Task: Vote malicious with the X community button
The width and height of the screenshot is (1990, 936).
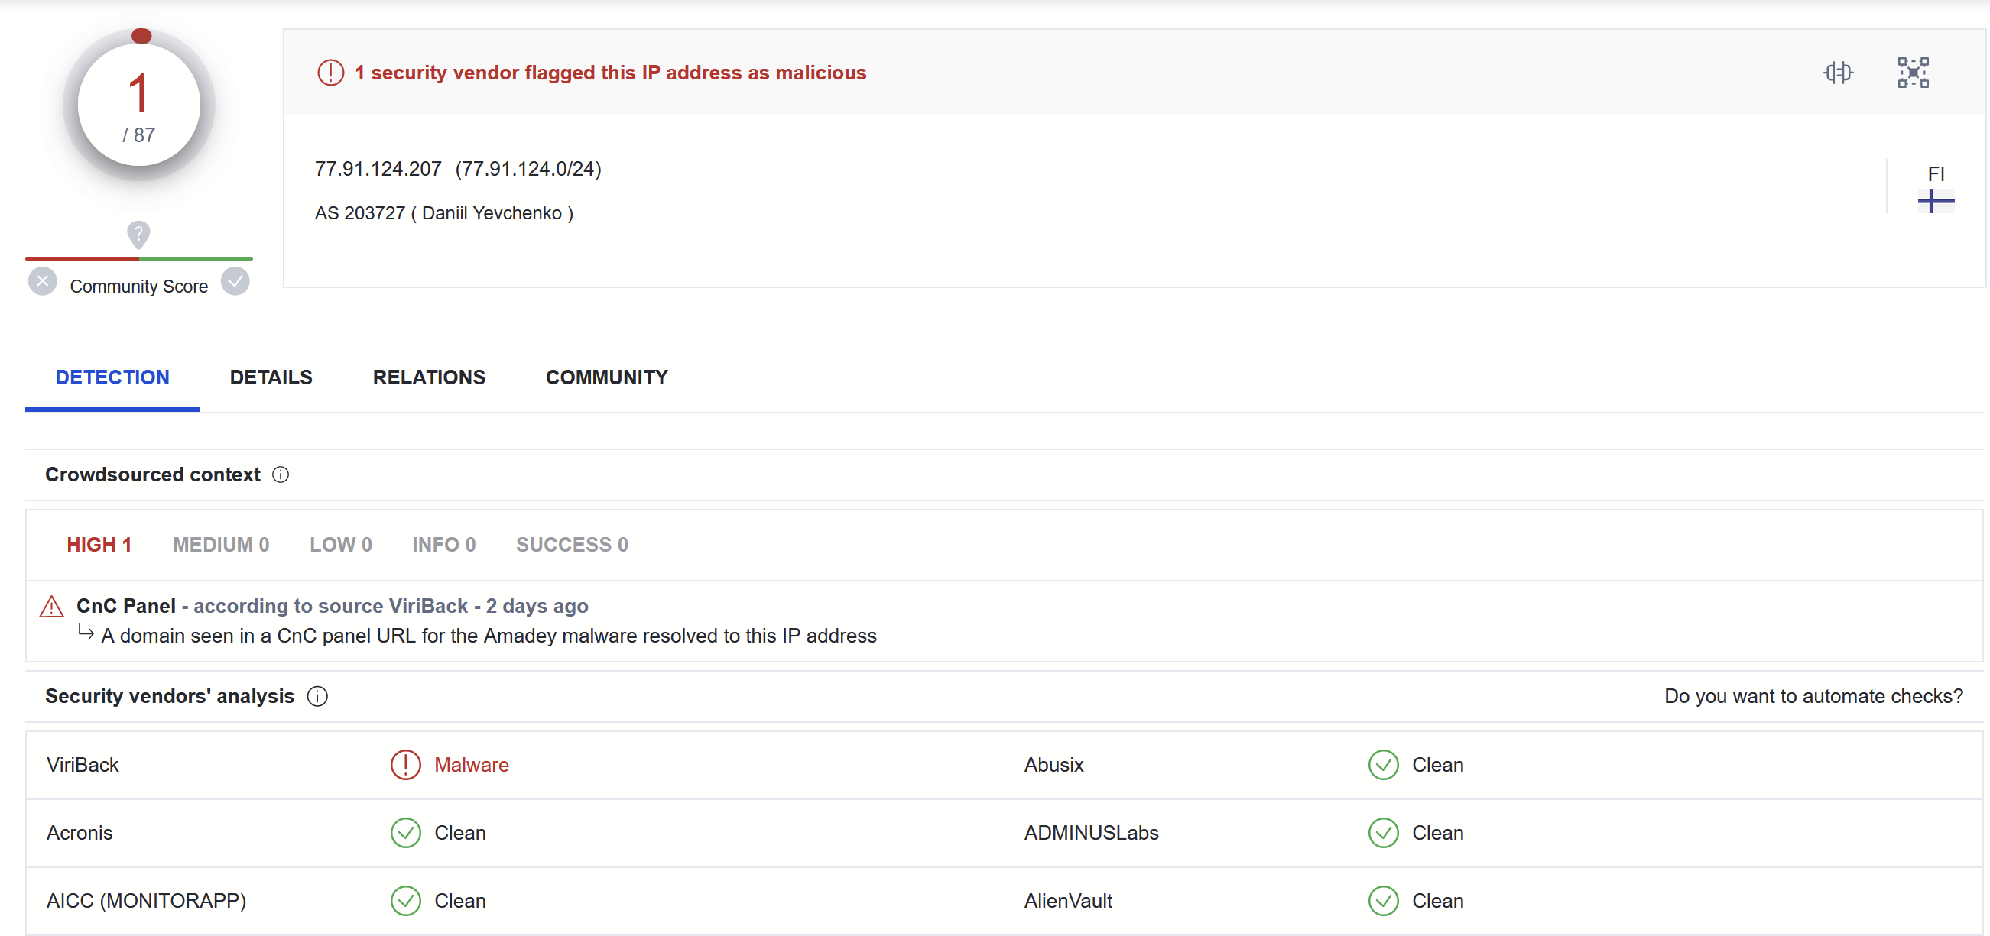Action: [43, 281]
